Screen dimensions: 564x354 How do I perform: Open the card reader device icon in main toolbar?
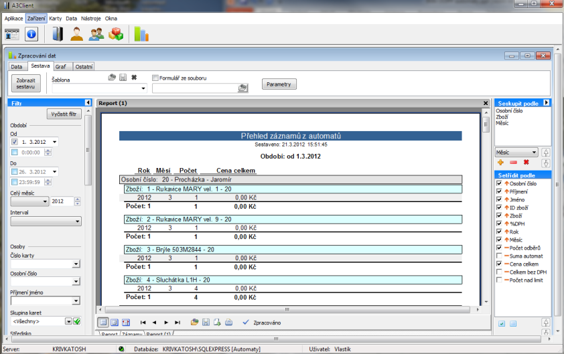click(12, 34)
